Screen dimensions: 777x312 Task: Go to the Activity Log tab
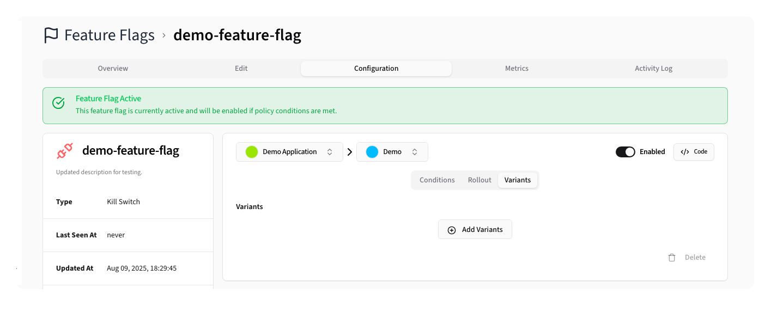(653, 69)
